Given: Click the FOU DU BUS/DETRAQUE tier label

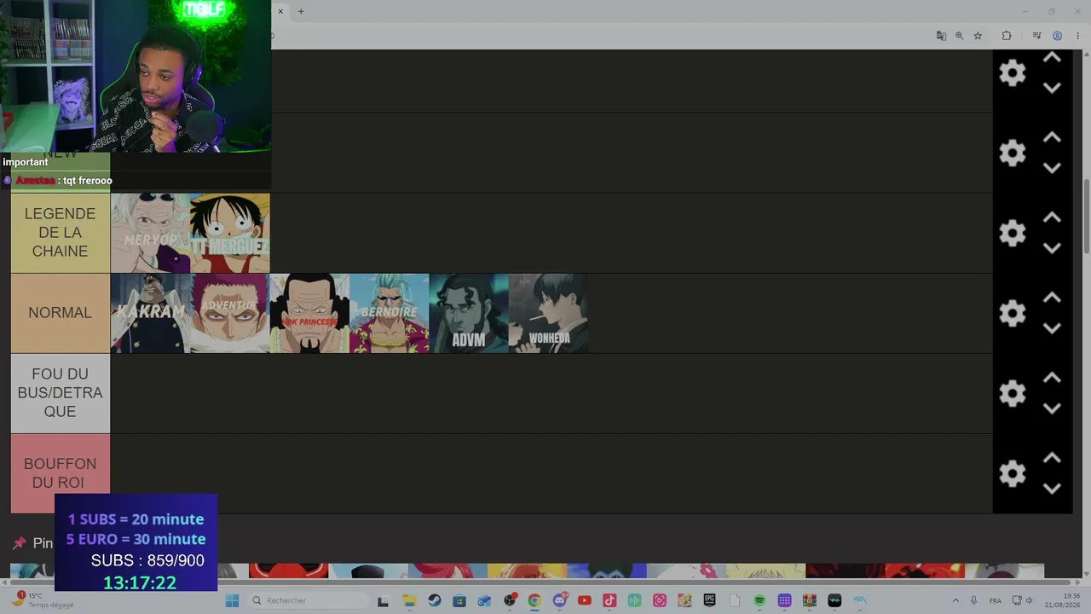Looking at the screenshot, I should point(61,393).
